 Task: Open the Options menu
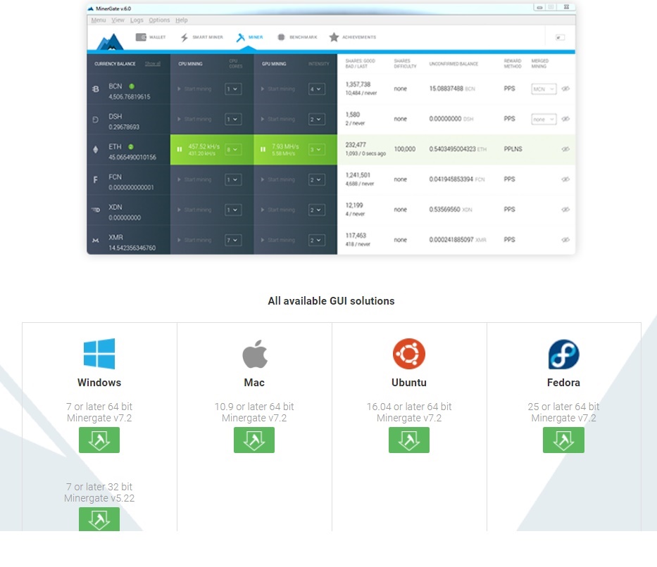tap(159, 20)
